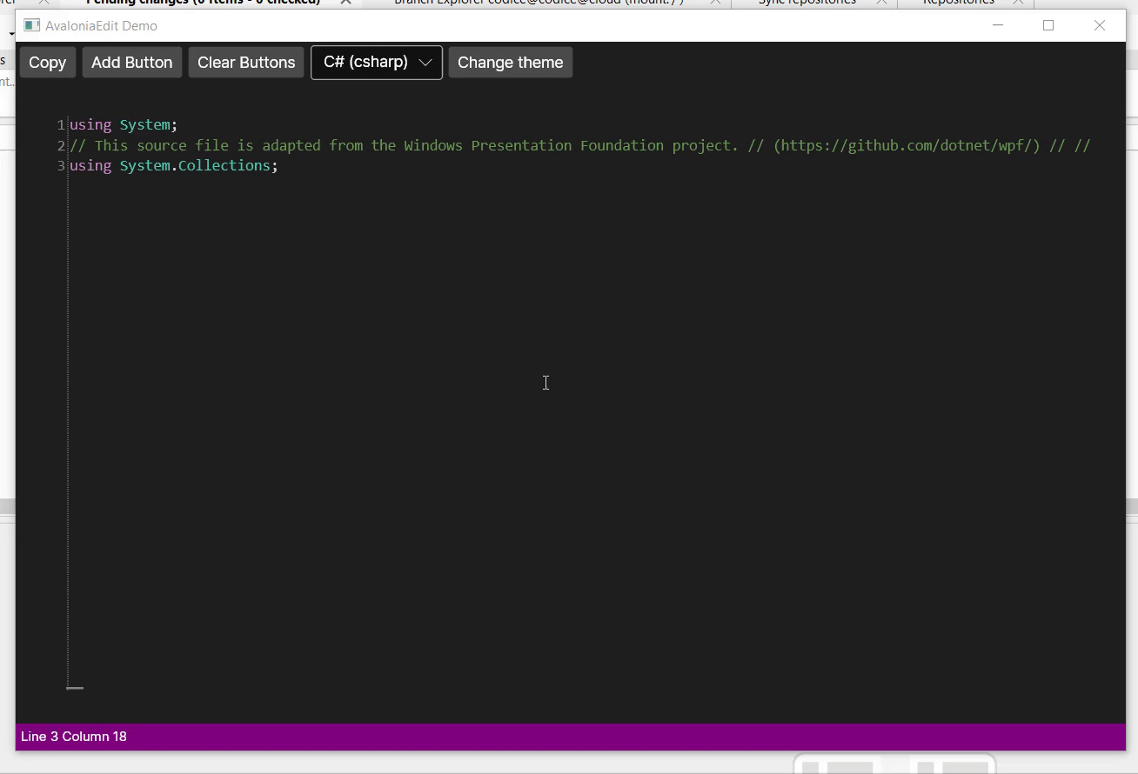Click the AvaloniaEdit Demo title bar icon
This screenshot has height=774, width=1138.
(31, 25)
